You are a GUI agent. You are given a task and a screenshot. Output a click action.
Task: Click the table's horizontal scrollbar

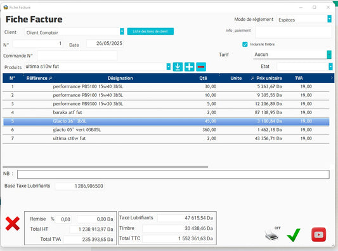(x=105, y=167)
